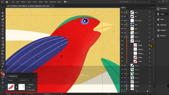Expand the first Clip Group sublayer

[x=131, y=49]
